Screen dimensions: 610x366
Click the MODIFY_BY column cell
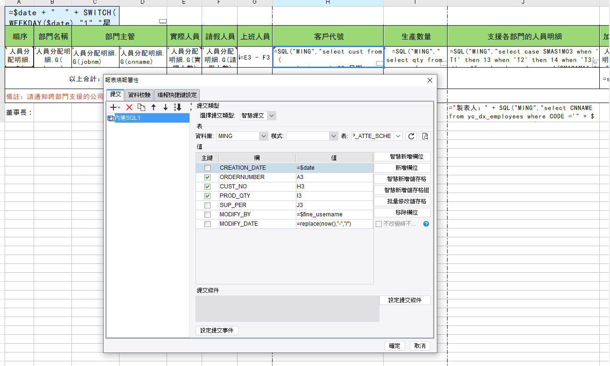(257, 214)
